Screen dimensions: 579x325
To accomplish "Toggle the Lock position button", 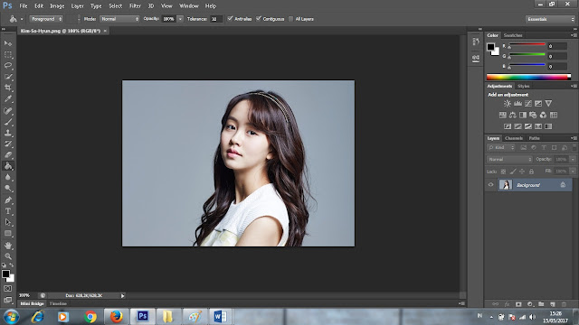I will pyautogui.click(x=522, y=172).
